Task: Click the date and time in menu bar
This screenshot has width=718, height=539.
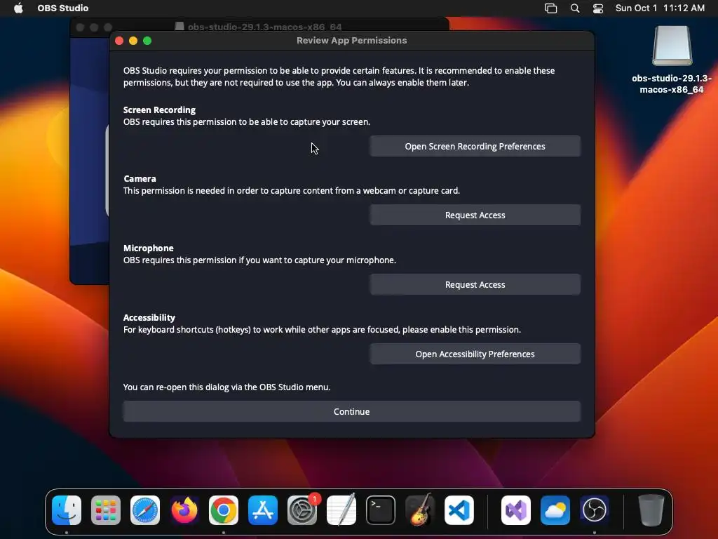Action: pyautogui.click(x=660, y=8)
